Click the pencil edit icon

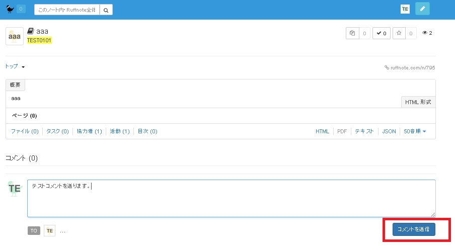pos(422,9)
